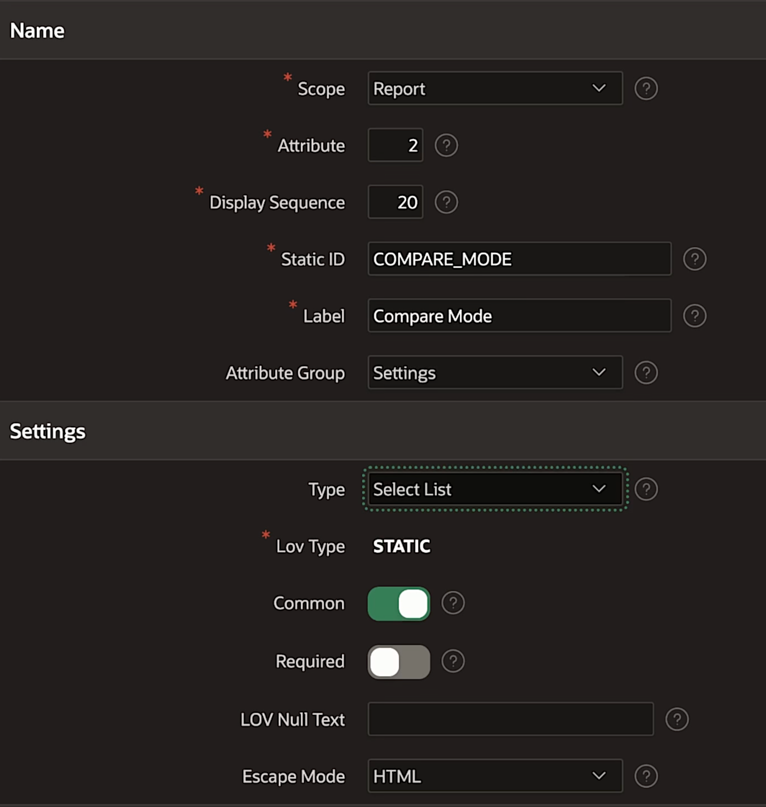Expand the Escape Mode dropdown
766x807 pixels.
point(495,775)
